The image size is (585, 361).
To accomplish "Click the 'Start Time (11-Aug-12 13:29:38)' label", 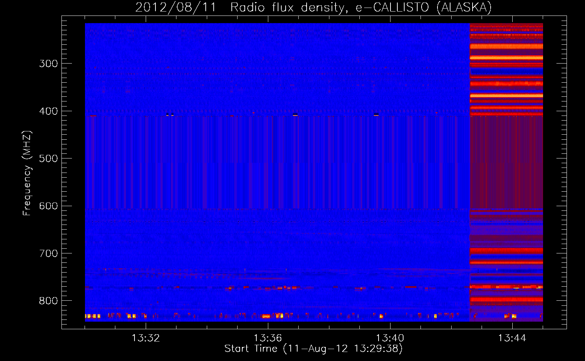I will [313, 348].
